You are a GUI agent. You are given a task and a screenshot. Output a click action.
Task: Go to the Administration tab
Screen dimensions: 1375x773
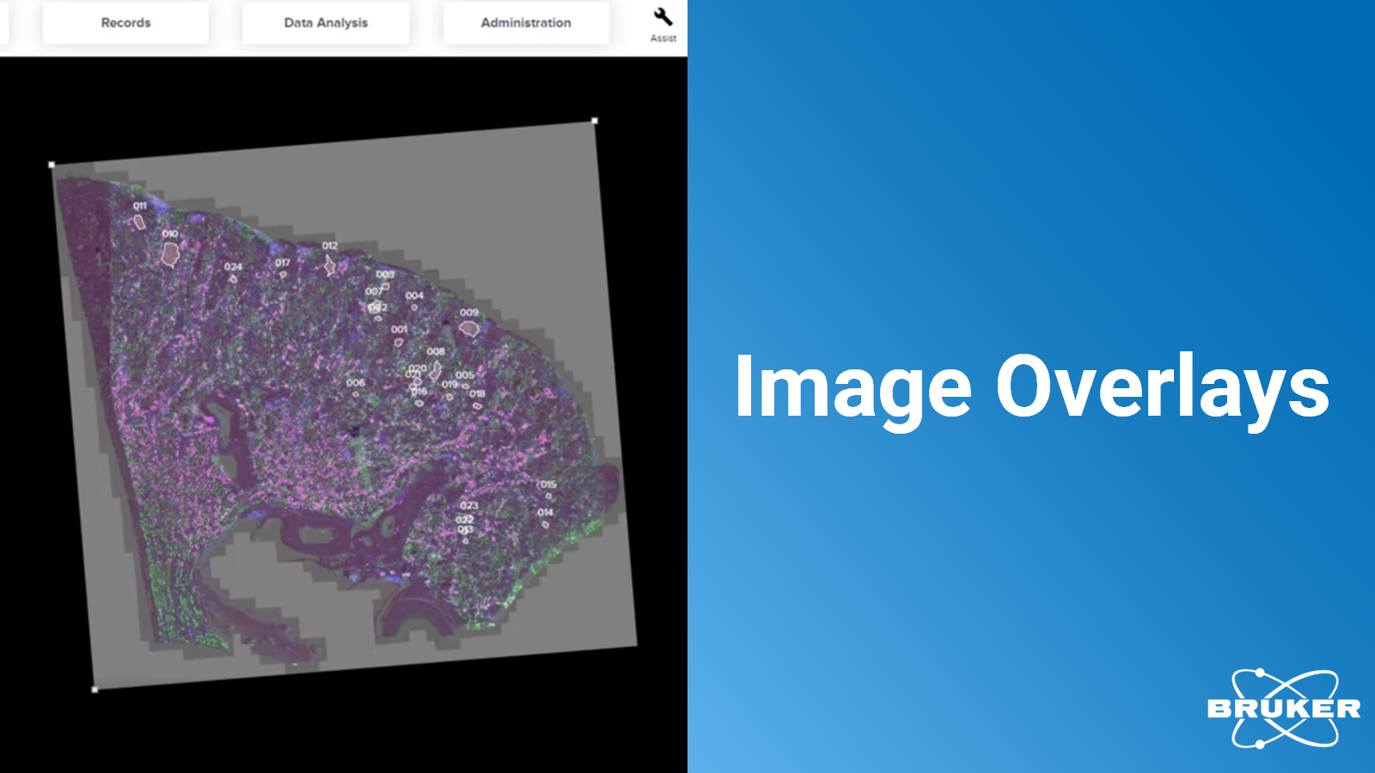pyautogui.click(x=526, y=23)
